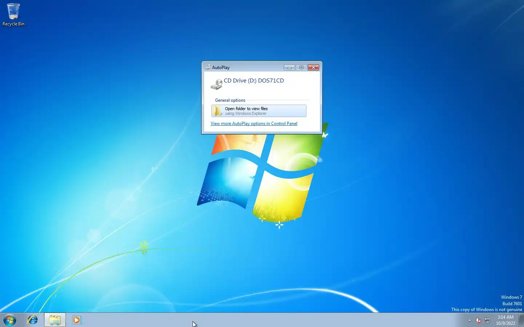Maximize the AutoPlay window

point(301,68)
